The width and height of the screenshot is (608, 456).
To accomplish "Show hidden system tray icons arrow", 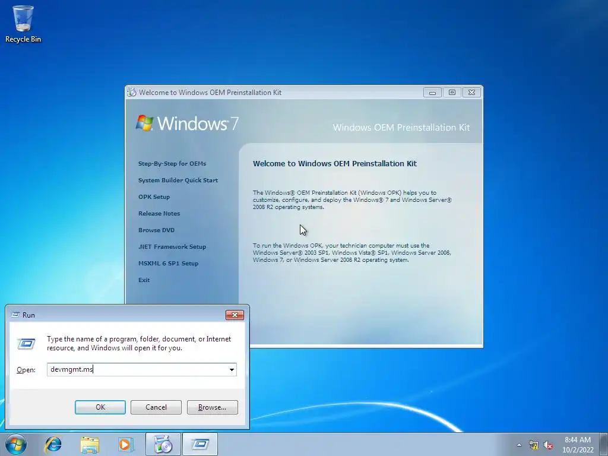I will (519, 445).
